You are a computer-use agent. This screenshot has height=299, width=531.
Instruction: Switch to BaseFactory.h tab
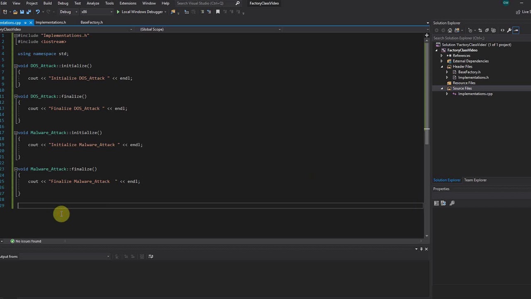point(92,22)
